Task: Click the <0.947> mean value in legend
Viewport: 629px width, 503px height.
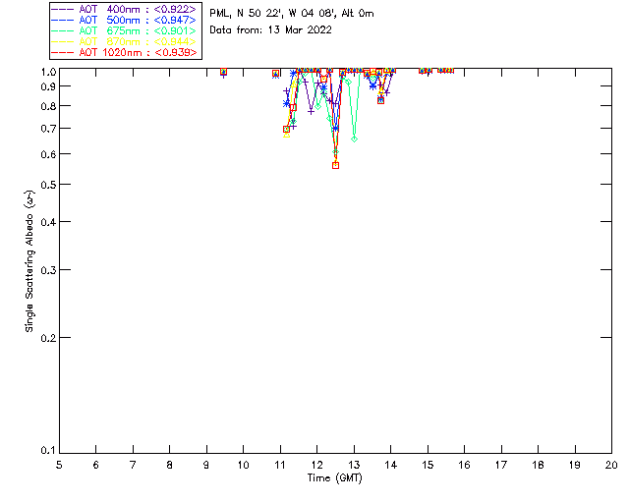Action: (175, 20)
